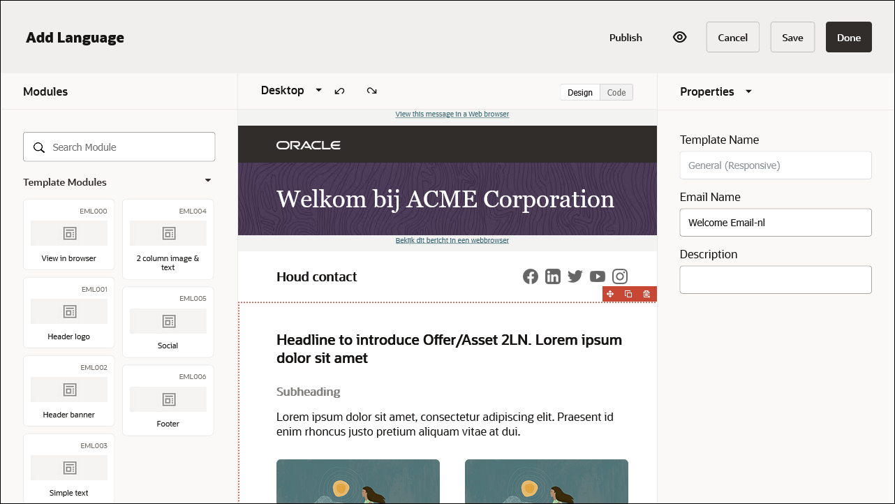Click the Done button
This screenshot has width=895, height=504.
[849, 37]
